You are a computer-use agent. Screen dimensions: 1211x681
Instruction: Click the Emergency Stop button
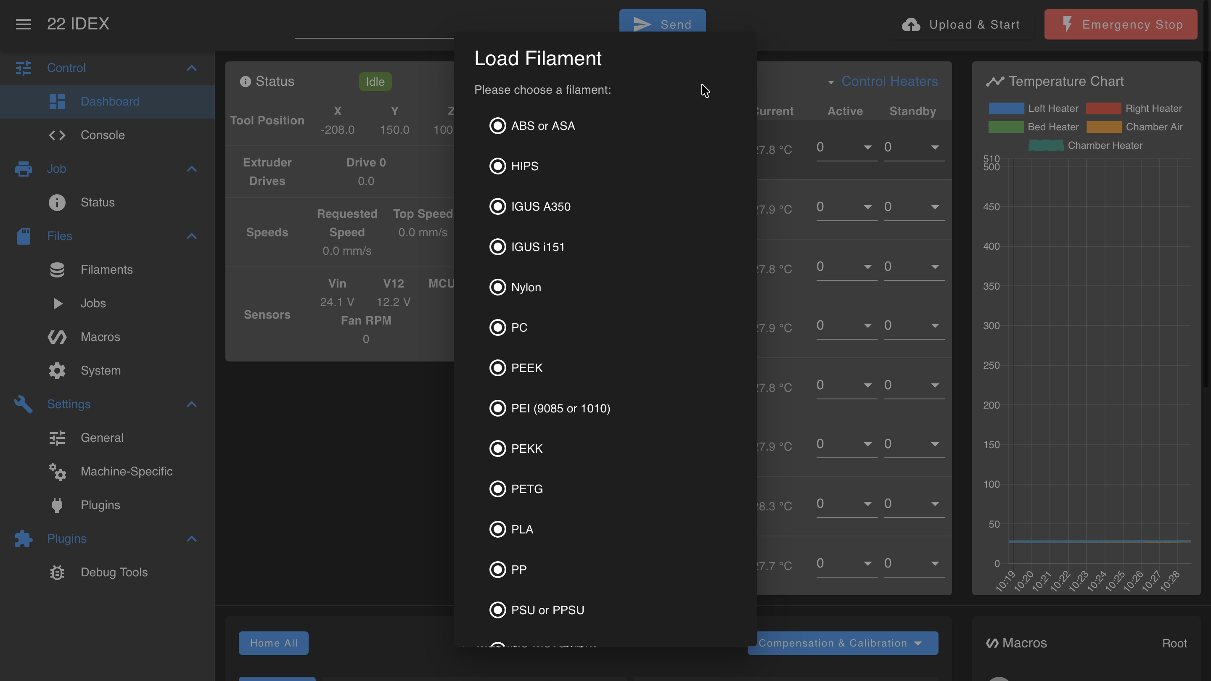point(1121,24)
